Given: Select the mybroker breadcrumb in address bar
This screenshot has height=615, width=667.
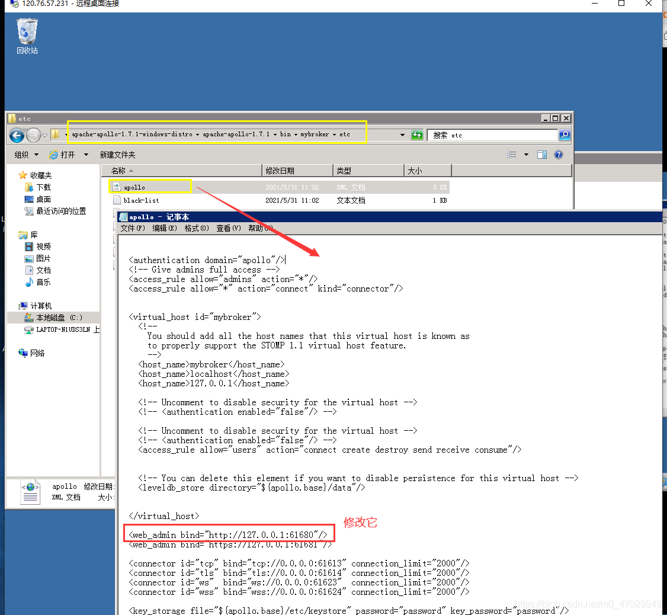Looking at the screenshot, I should tap(315, 134).
